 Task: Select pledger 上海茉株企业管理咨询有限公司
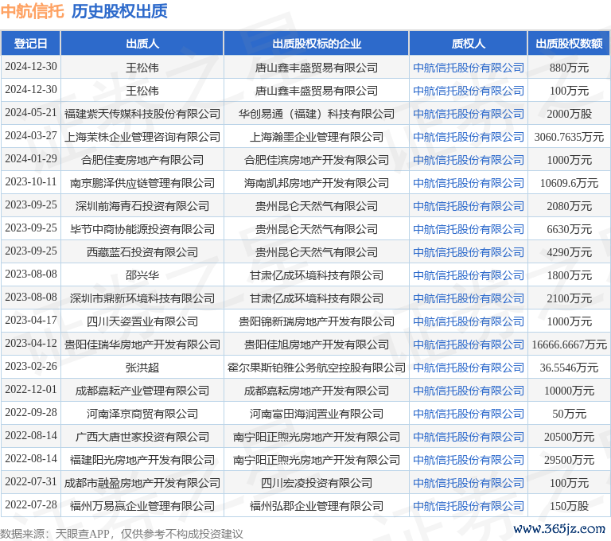(142, 137)
